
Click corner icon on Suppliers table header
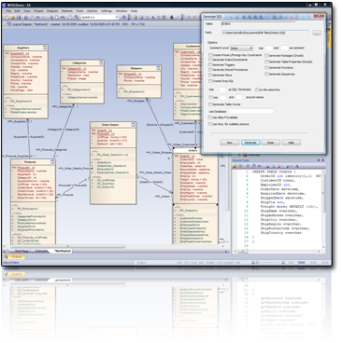click(x=45, y=48)
